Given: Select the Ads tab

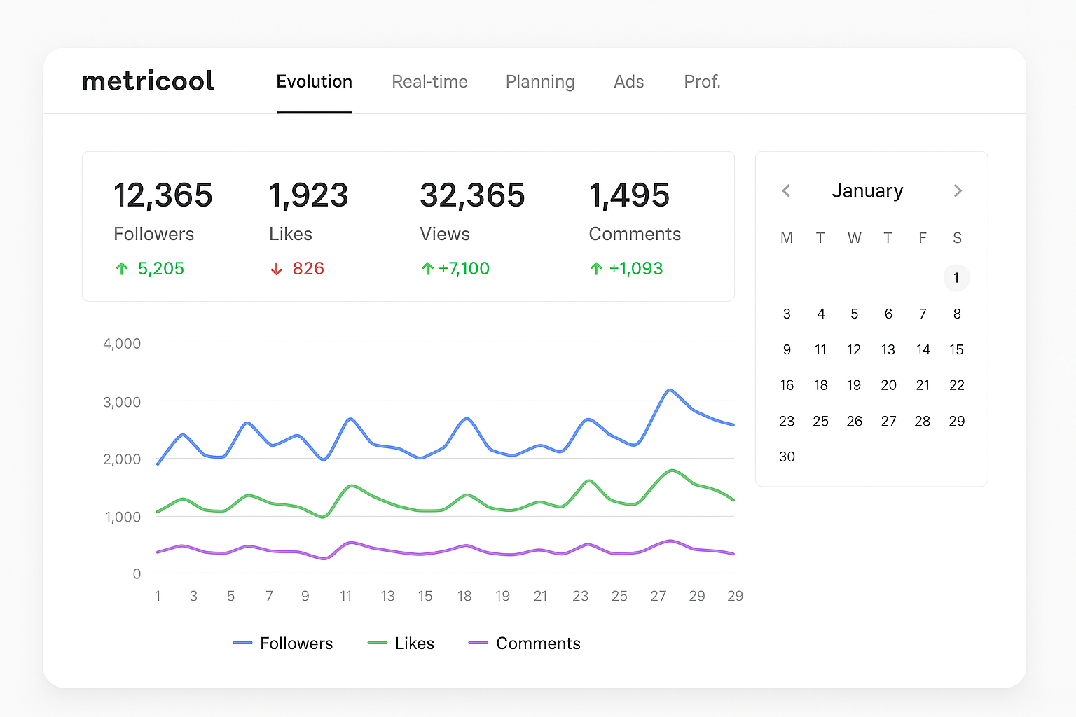Looking at the screenshot, I should (628, 82).
